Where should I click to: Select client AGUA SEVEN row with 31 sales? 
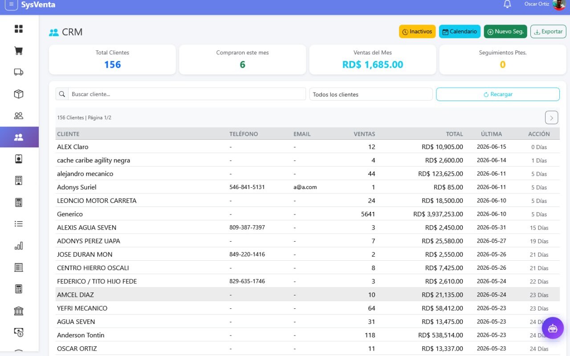(x=76, y=322)
